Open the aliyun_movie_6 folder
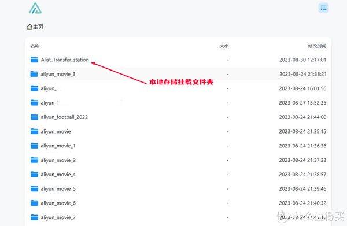The height and width of the screenshot is (226, 347). point(58,203)
